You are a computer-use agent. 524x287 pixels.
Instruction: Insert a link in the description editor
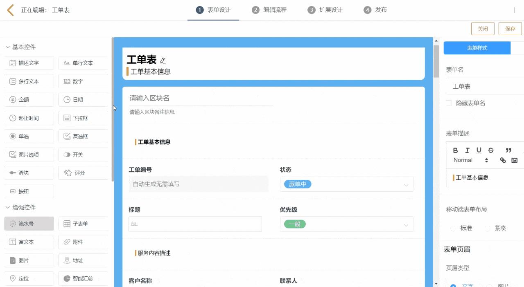tap(503, 160)
